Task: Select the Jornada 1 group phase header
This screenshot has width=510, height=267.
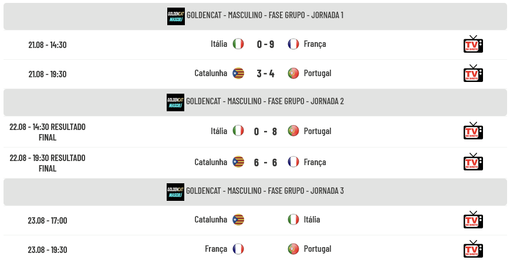Action: [x=255, y=16]
